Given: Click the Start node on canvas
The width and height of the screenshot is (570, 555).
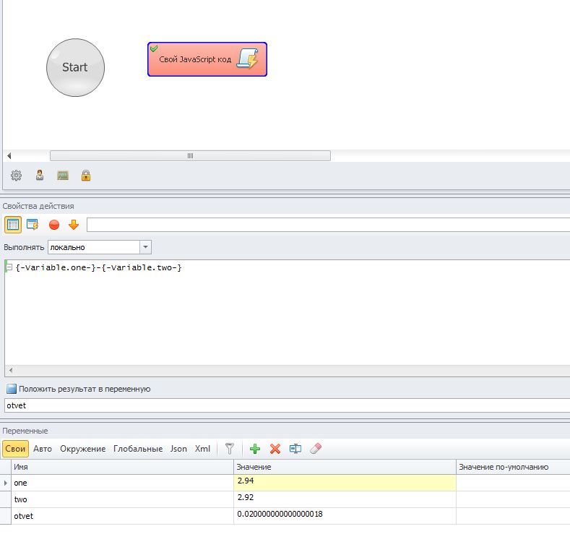Looking at the screenshot, I should (x=75, y=68).
